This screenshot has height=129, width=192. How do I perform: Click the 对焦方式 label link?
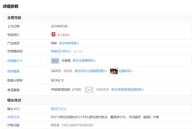[x=13, y=117]
